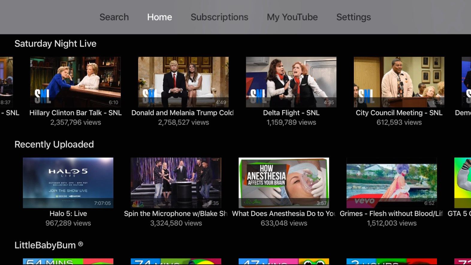Click the '967,289 views' count

tap(68, 223)
